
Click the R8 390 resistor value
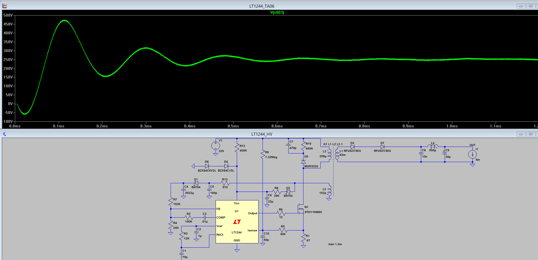tap(277, 196)
